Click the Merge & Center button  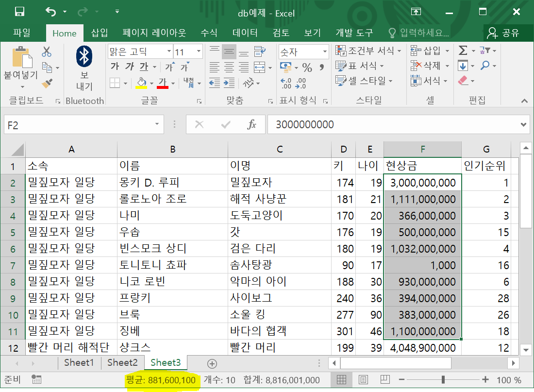[x=260, y=67]
